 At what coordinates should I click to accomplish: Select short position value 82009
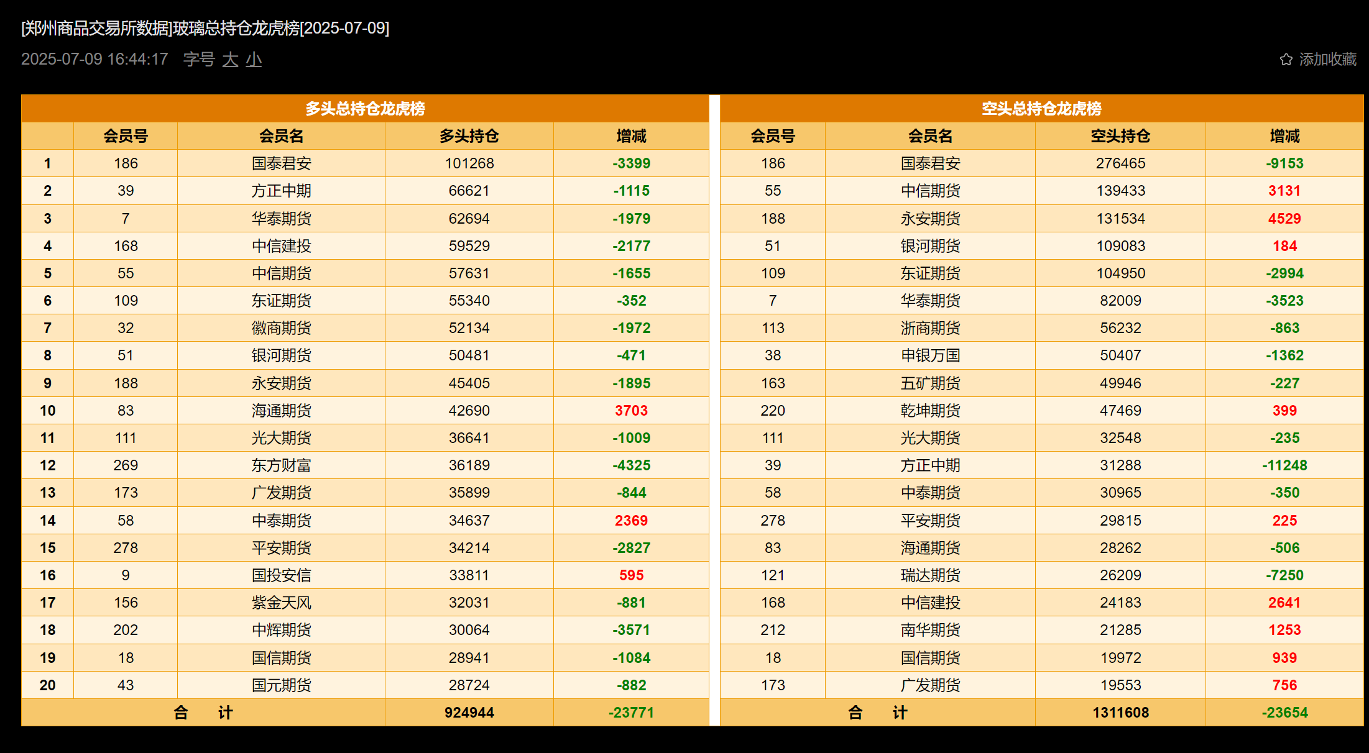click(x=1120, y=301)
